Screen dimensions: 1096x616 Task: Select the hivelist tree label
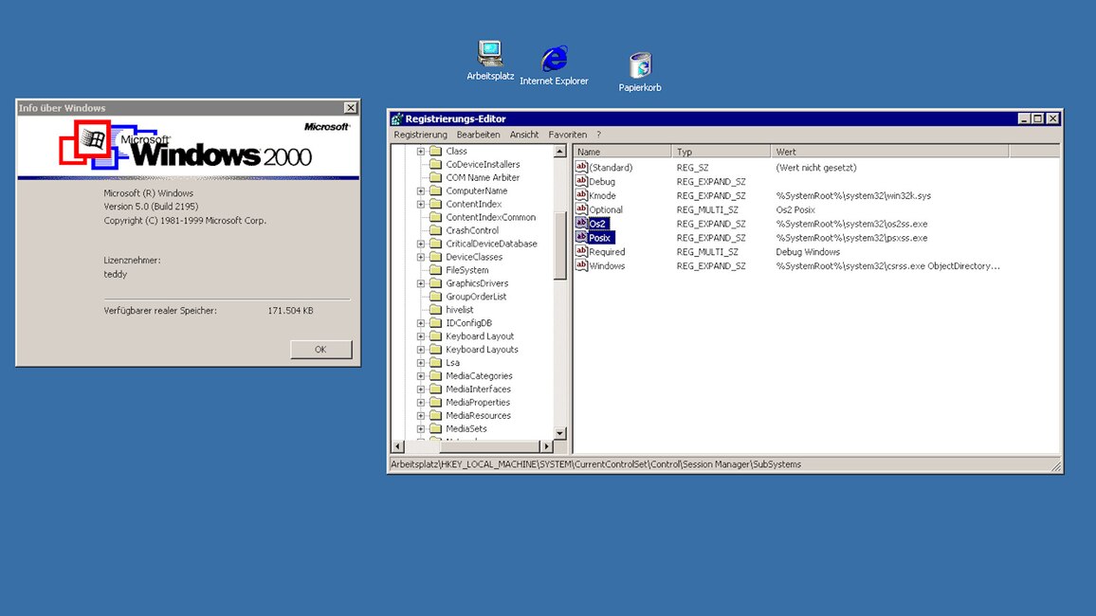click(459, 310)
